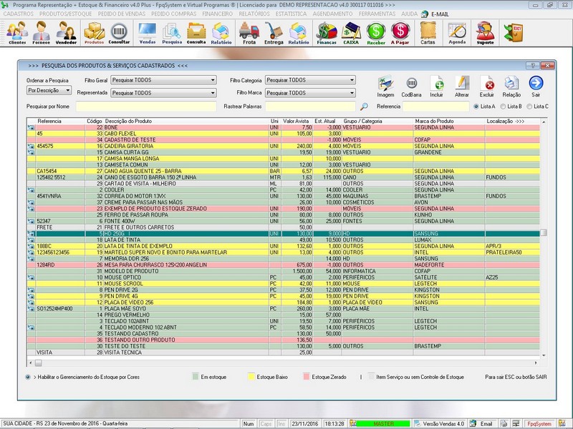Click the Pesquisar por Nome input field

coord(146,107)
